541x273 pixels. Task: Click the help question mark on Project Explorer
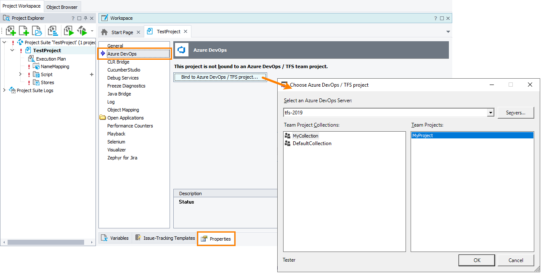(73, 18)
